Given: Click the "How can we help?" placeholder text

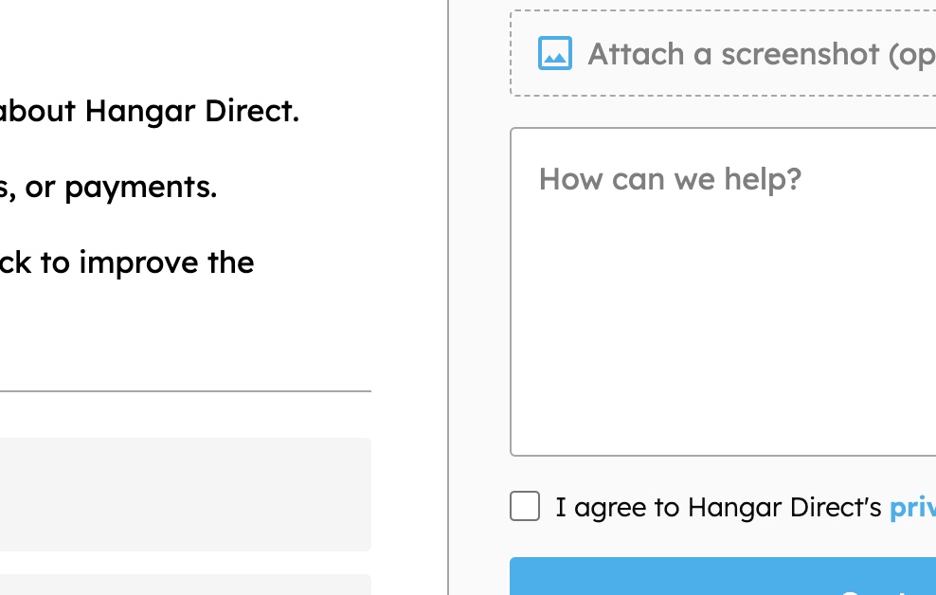Looking at the screenshot, I should [670, 178].
